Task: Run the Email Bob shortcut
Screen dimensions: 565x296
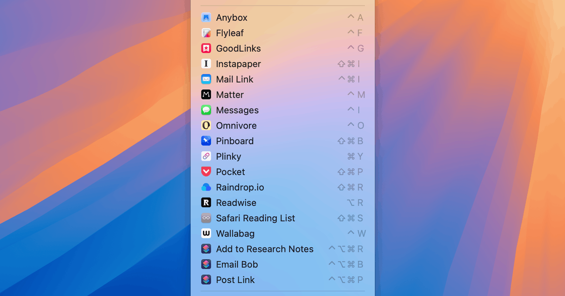Action: coord(282,265)
